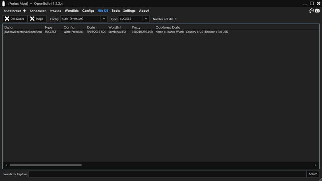This screenshot has width=322, height=181.
Task: Sort by the Config column header
Action: [x=69, y=27]
